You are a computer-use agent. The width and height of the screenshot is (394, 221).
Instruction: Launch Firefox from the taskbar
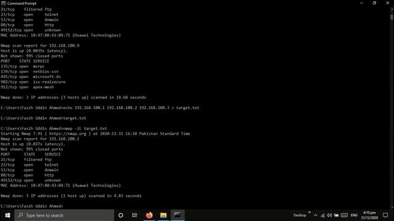coord(149,215)
